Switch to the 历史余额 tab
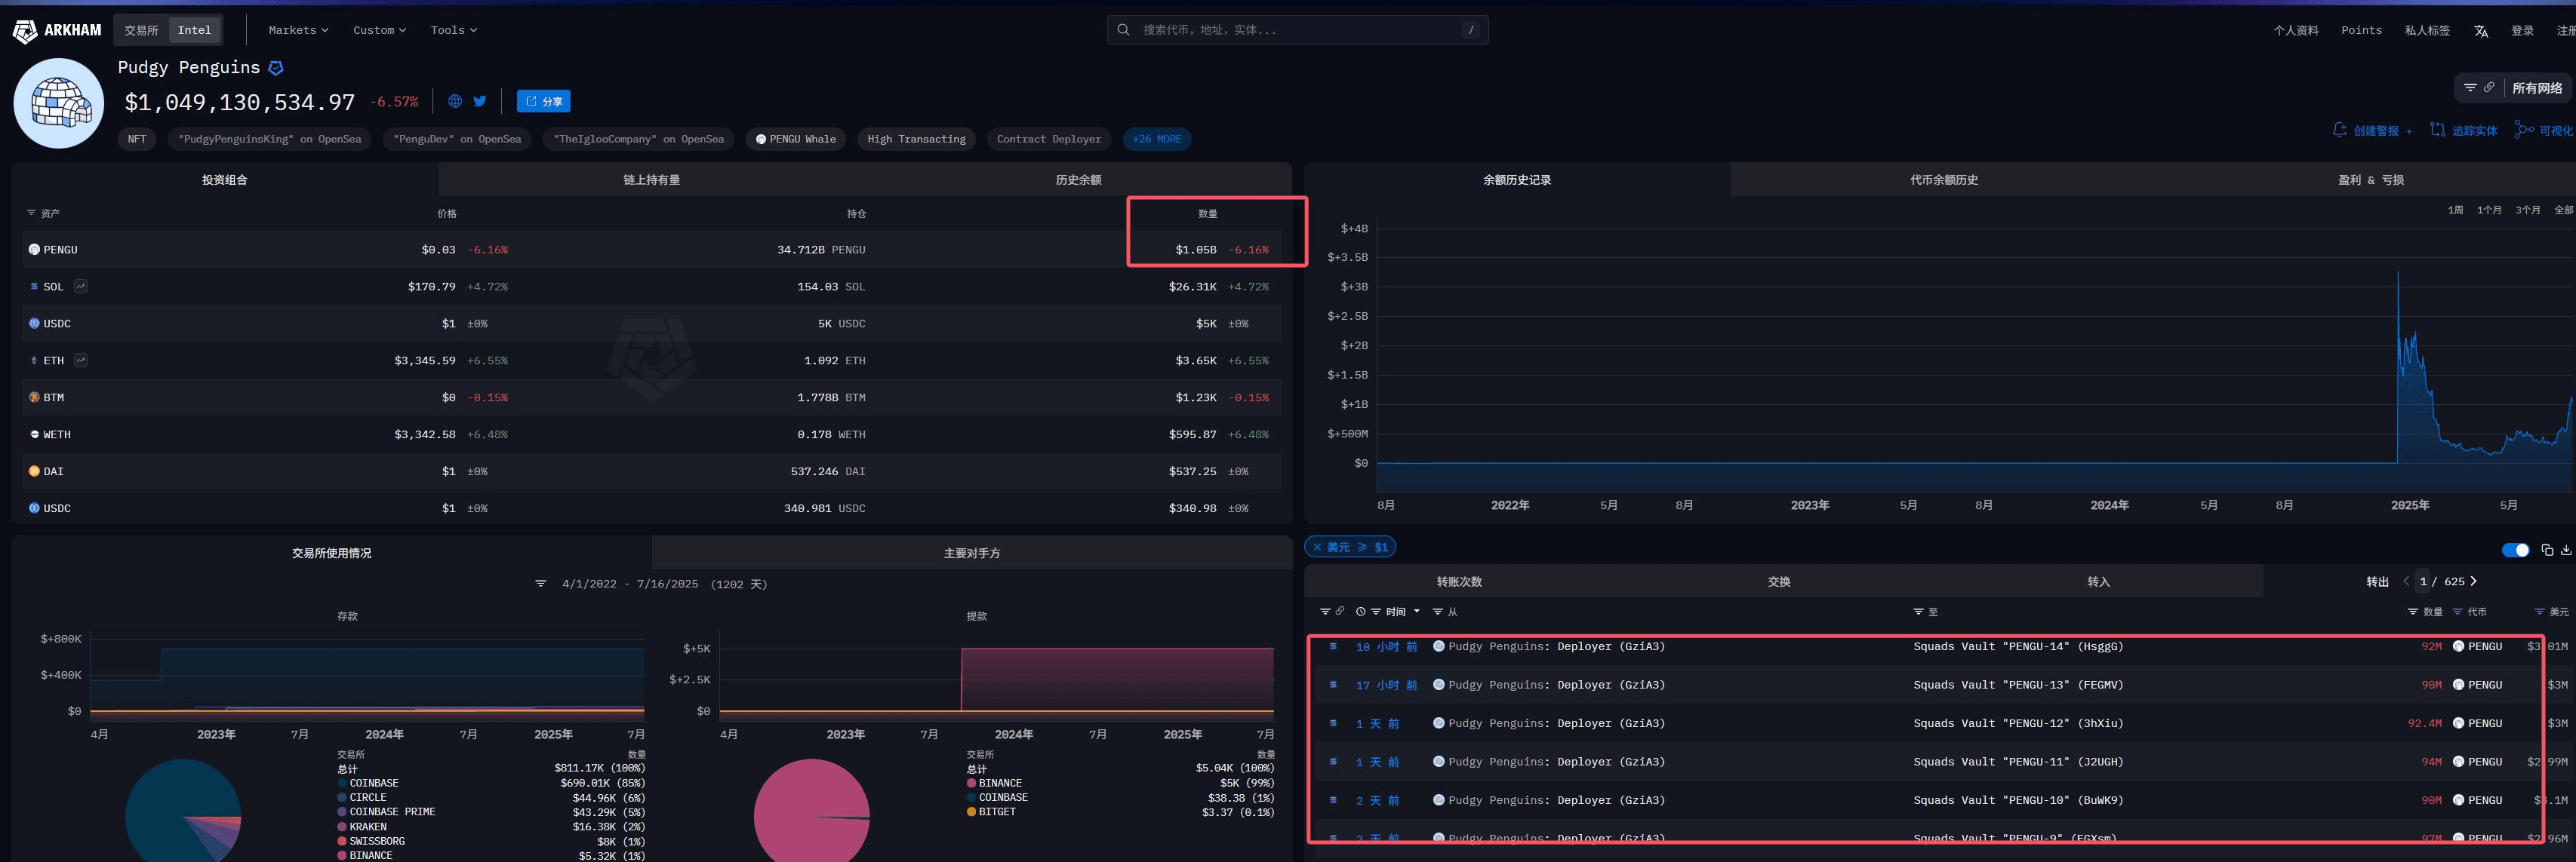 click(x=1078, y=179)
